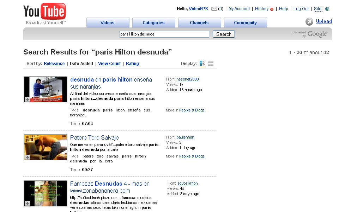351x212 pixels.
Task: Open the 'Patere Toro Salvaje' title
Action: (x=95, y=137)
